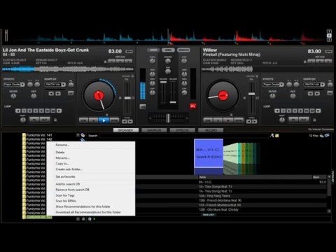
Task: Toggle left deck loop lock icon
Action: coord(55,120)
